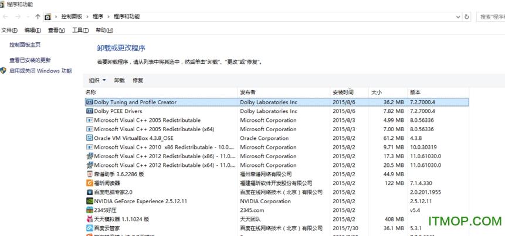Click the 2345好压 icon
505x236 pixels.
[x=90, y=210]
